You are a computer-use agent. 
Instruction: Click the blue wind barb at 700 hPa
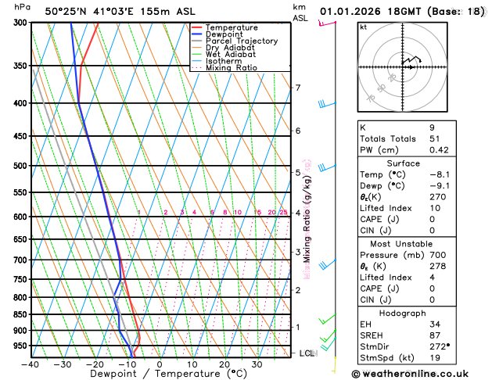[327, 264]
